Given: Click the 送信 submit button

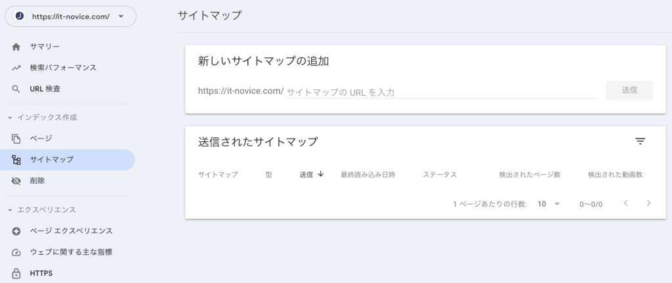Looking at the screenshot, I should 629,91.
